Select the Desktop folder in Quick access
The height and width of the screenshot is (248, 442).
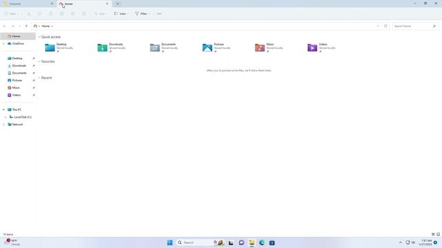point(59,48)
